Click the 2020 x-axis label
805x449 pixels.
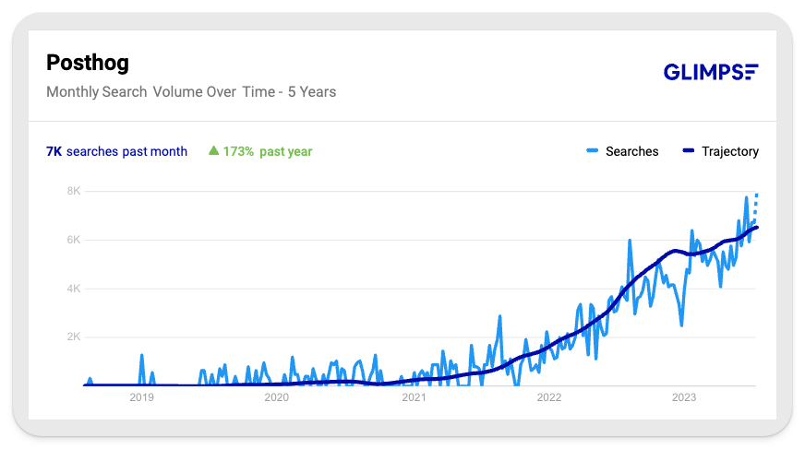point(277,398)
